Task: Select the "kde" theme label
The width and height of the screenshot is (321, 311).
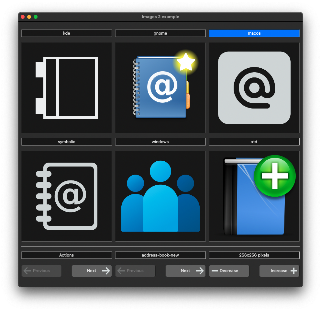Action: click(x=67, y=33)
